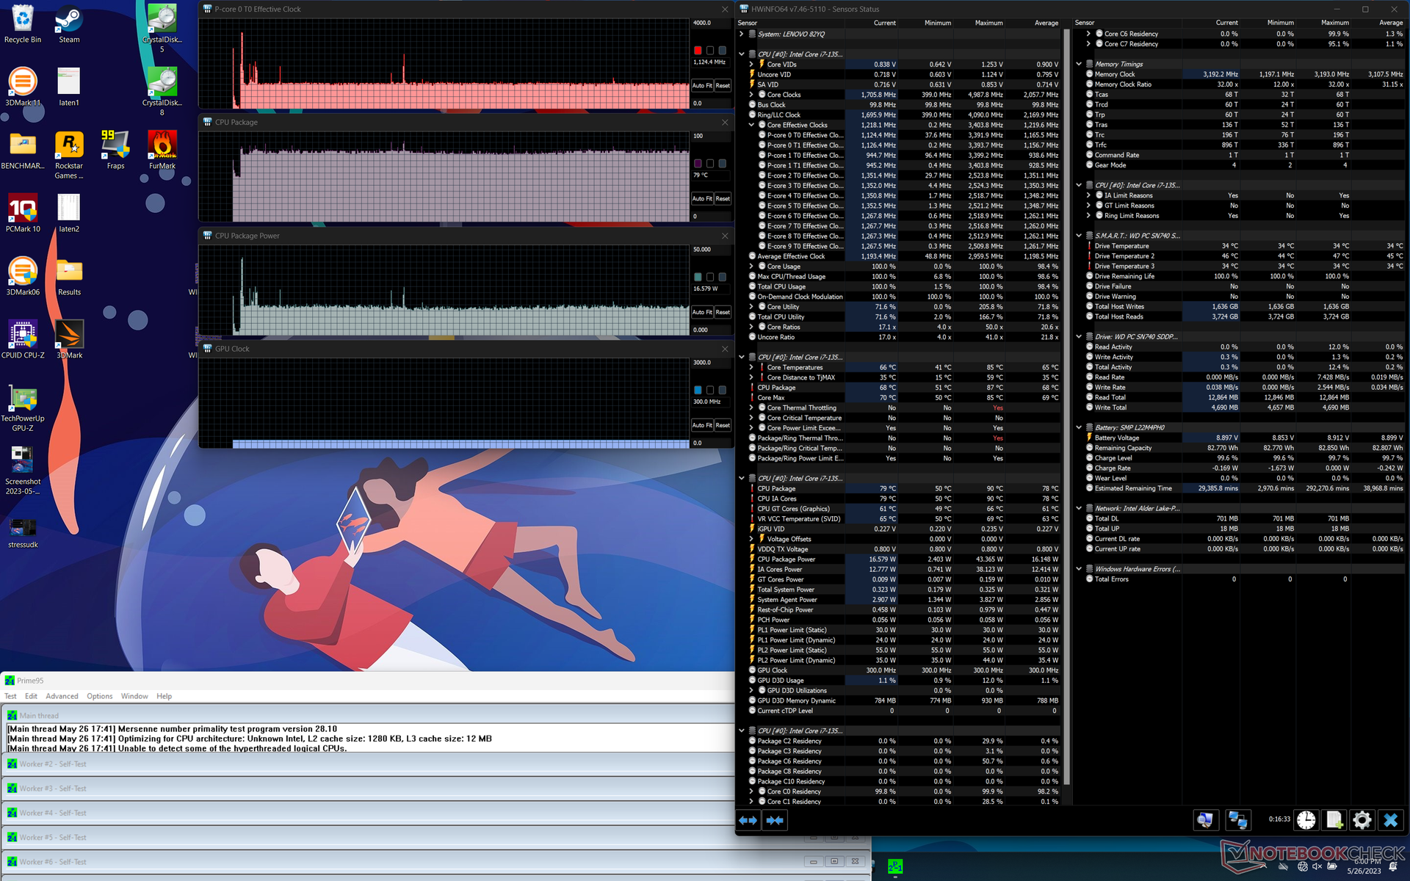
Task: Click the logging file-plus icon
Action: coord(1334,820)
